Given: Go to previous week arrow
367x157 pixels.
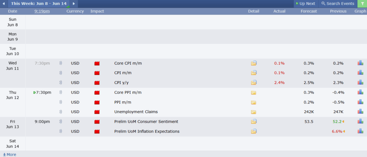Looking at the screenshot, I should [x=4, y=4].
